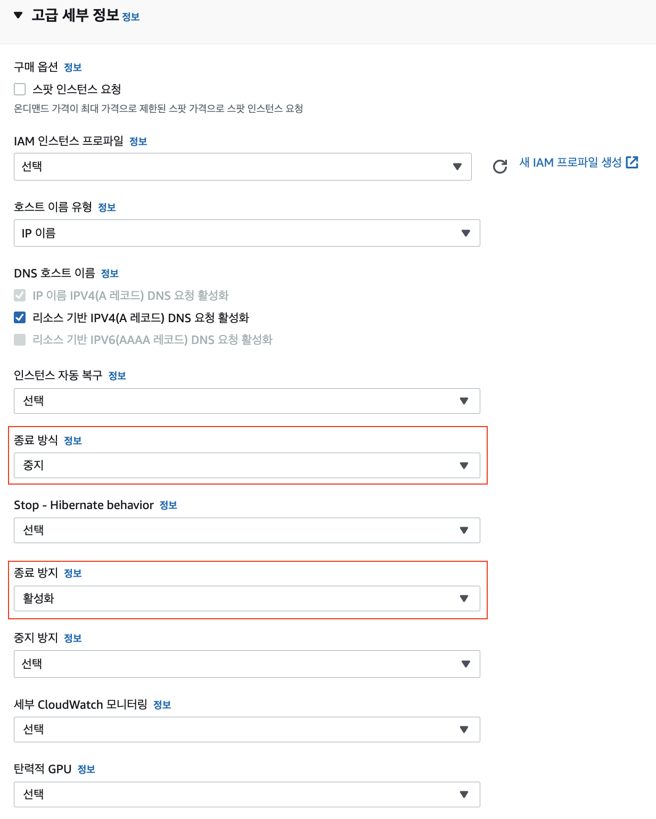656x819 pixels.
Task: Open the Stop - Hibernate behavior dropdown
Action: coord(247,530)
